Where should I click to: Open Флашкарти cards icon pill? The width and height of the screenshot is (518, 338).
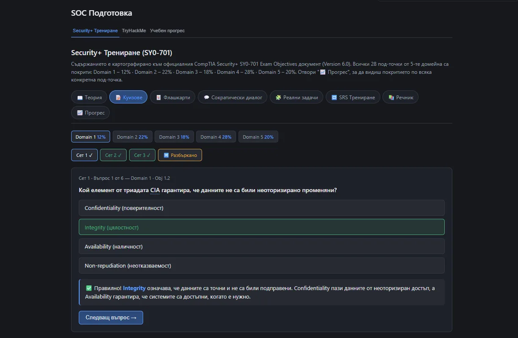(x=173, y=97)
